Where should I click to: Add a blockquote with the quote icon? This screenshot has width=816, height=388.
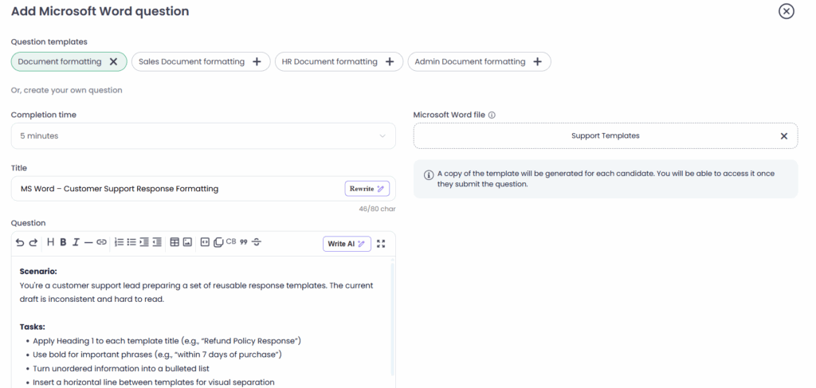pos(244,242)
